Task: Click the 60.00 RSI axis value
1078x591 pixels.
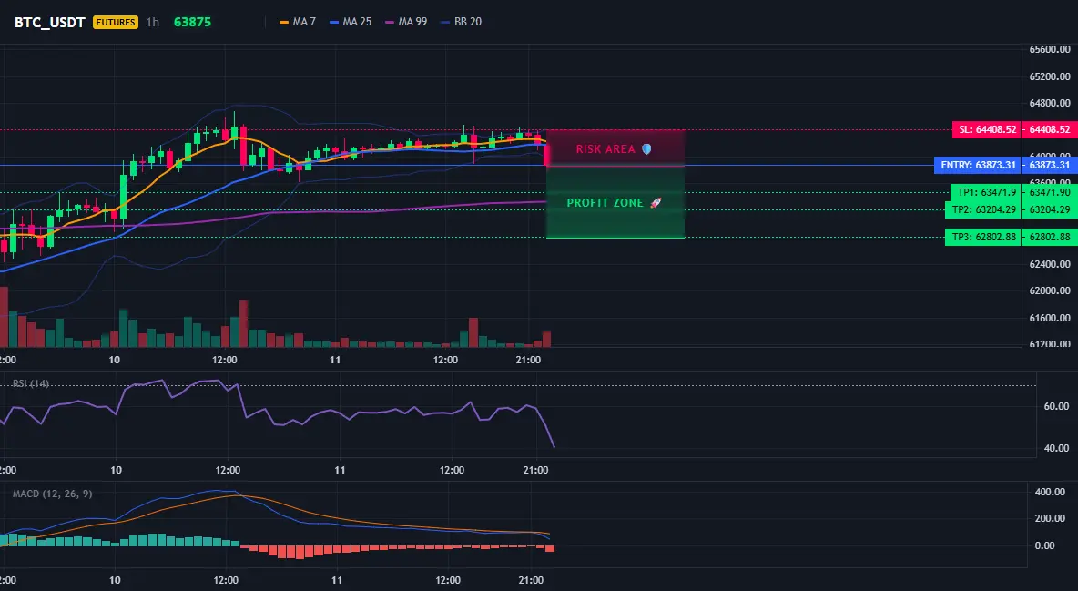Action: [x=1056, y=407]
